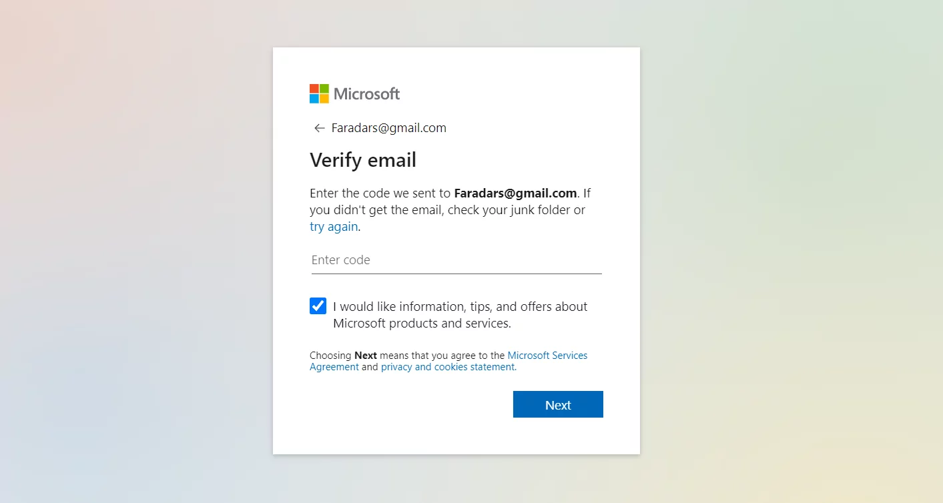
Task: Uncheck the information, tips, and offers checkbox
Action: pyautogui.click(x=318, y=306)
